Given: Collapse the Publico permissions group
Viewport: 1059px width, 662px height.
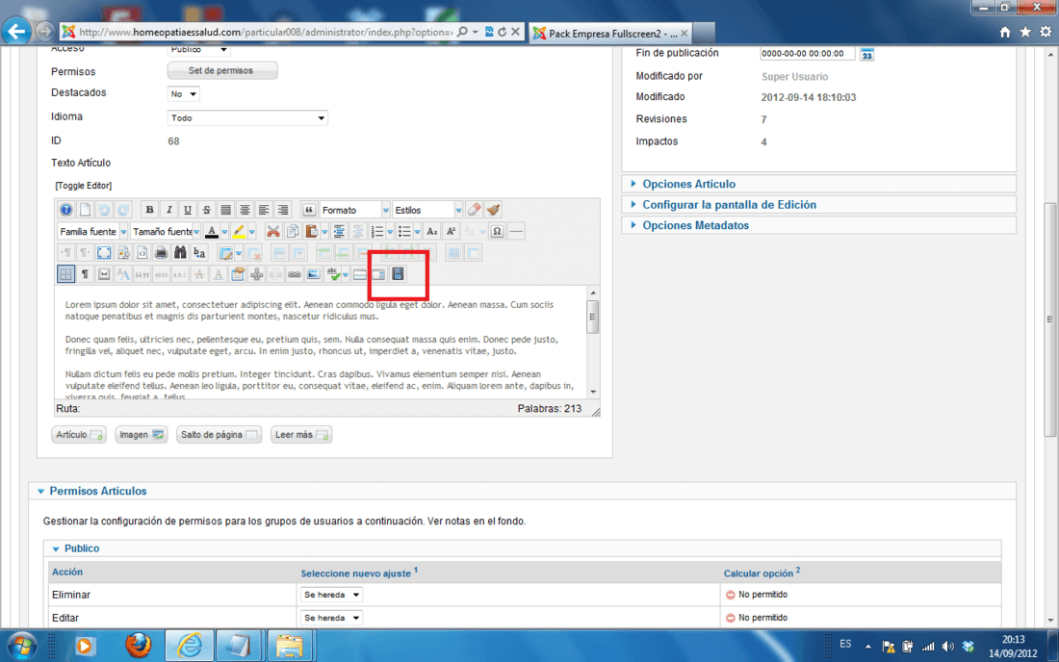Looking at the screenshot, I should click(x=81, y=548).
